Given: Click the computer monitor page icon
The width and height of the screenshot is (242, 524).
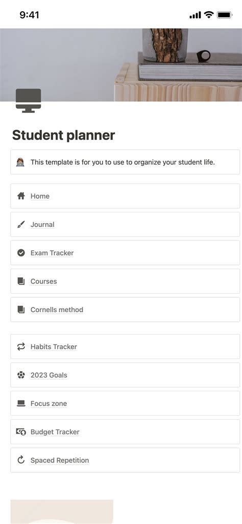Looking at the screenshot, I should pyautogui.click(x=29, y=101).
